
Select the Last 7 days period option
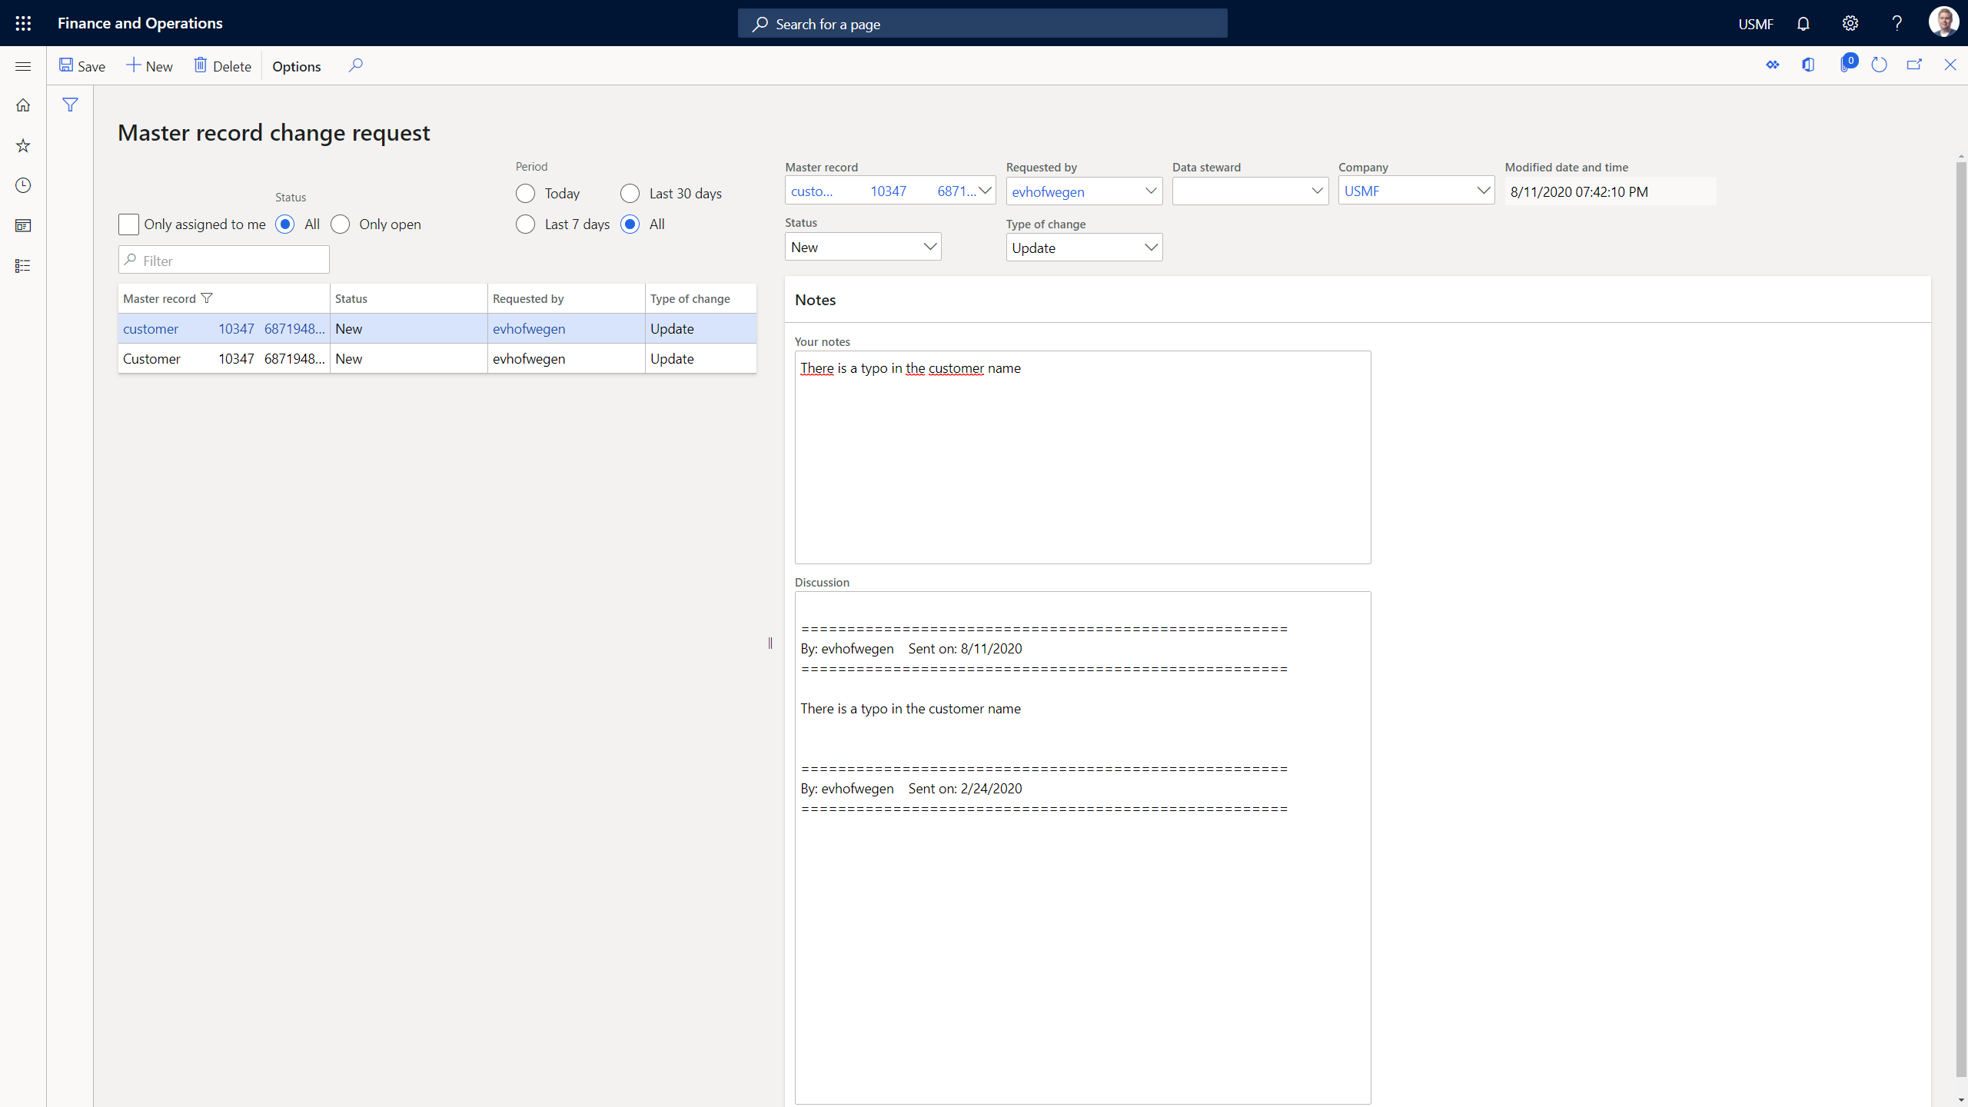point(525,224)
